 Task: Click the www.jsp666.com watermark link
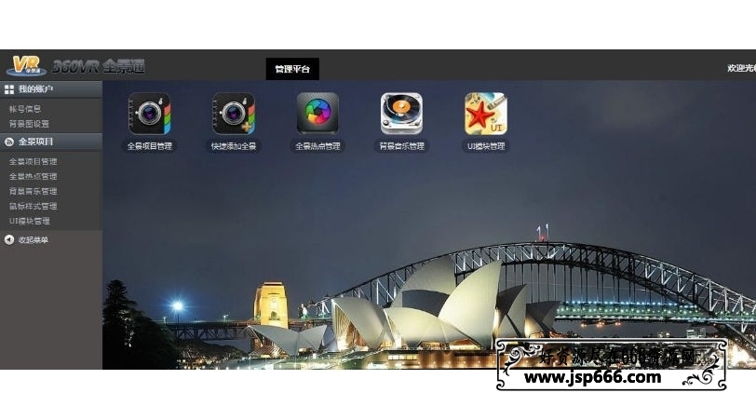point(592,377)
